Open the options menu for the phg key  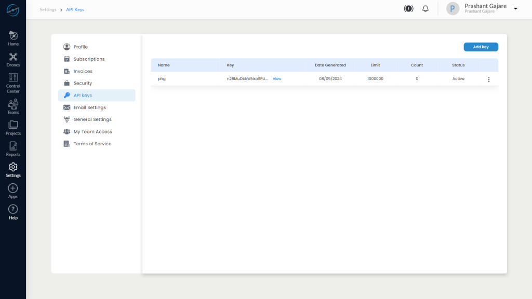[x=488, y=79]
